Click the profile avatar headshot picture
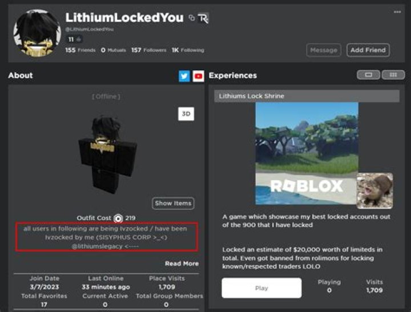 click(x=37, y=33)
